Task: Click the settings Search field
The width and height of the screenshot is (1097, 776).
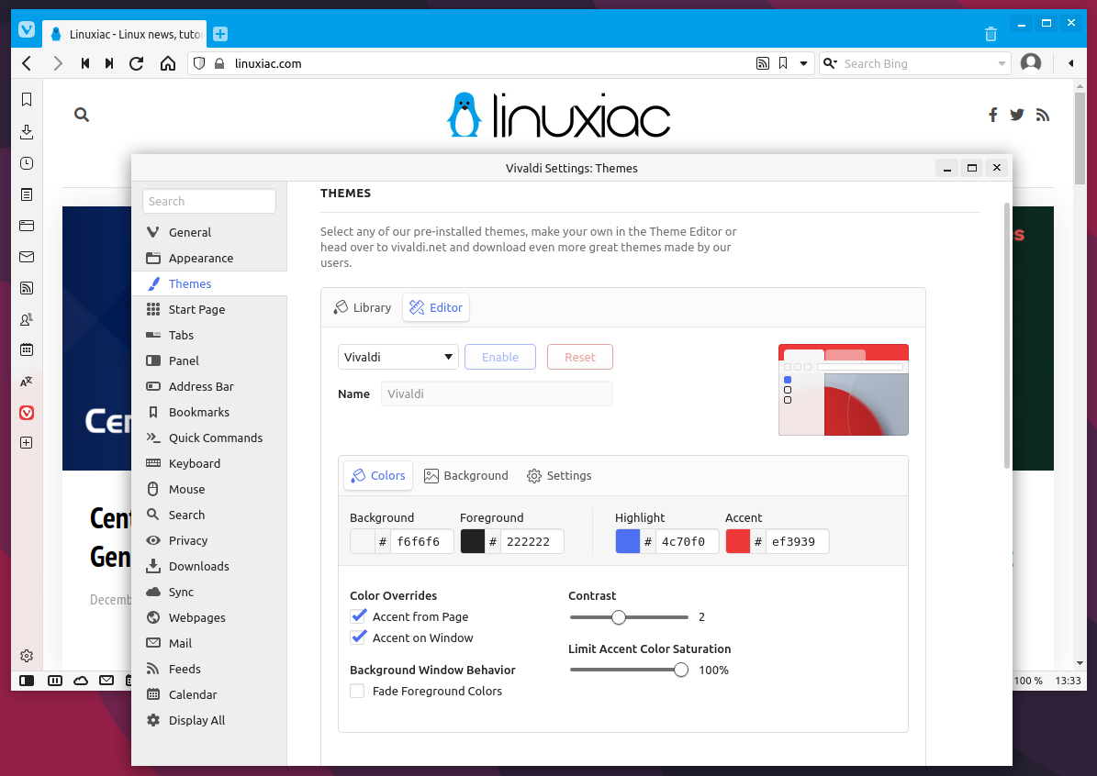Action: [x=209, y=202]
